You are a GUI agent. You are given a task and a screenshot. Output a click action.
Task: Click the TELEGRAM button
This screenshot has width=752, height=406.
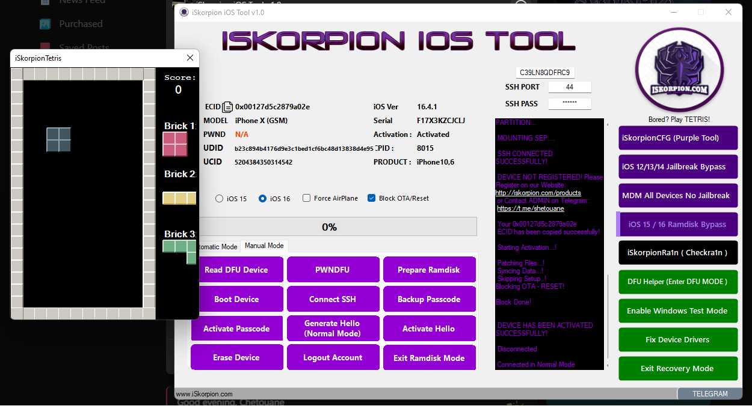710,394
